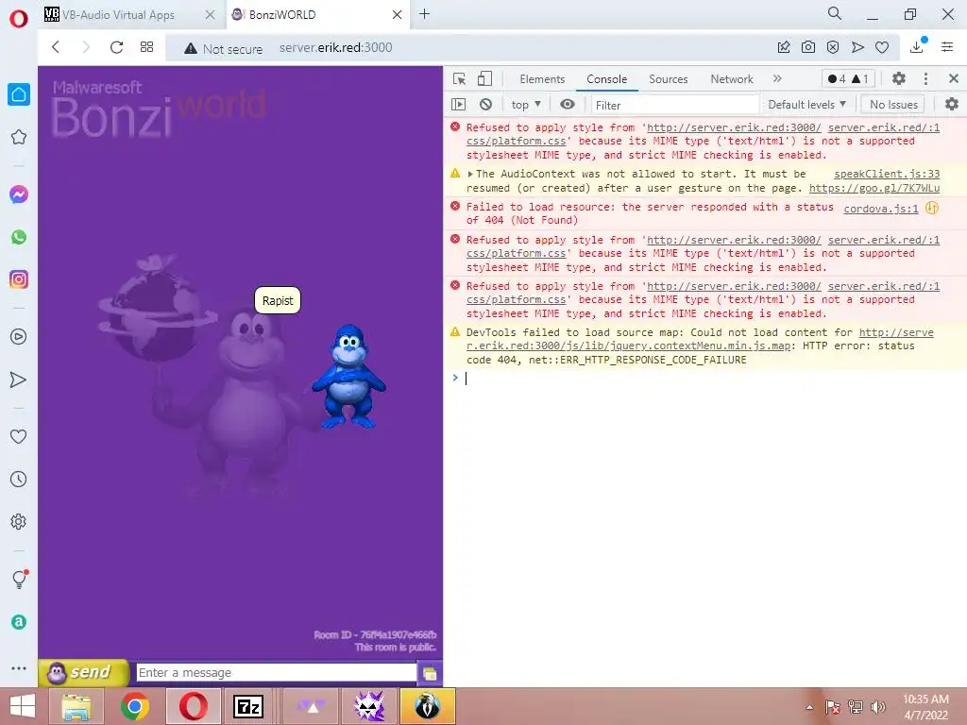Image resolution: width=967 pixels, height=725 pixels.
Task: Click the BonziWORLD send button
Action: click(x=83, y=672)
